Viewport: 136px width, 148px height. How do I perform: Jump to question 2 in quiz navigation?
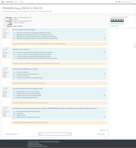[x=115, y=20]
